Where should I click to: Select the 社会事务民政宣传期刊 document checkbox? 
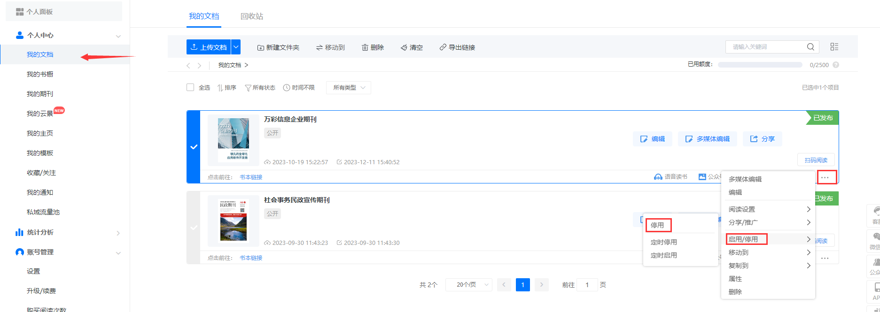tap(194, 228)
